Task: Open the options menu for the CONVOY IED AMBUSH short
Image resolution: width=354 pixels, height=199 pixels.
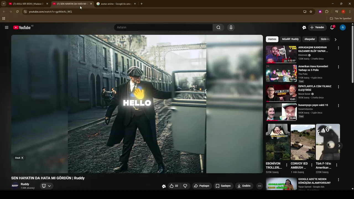Action: tap(312, 165)
